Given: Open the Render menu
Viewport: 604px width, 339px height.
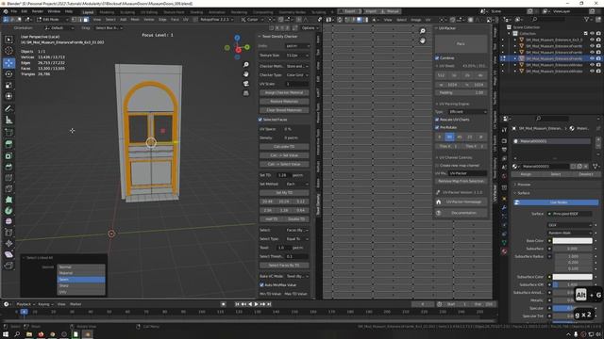Looking at the screenshot, I should click(38, 11).
